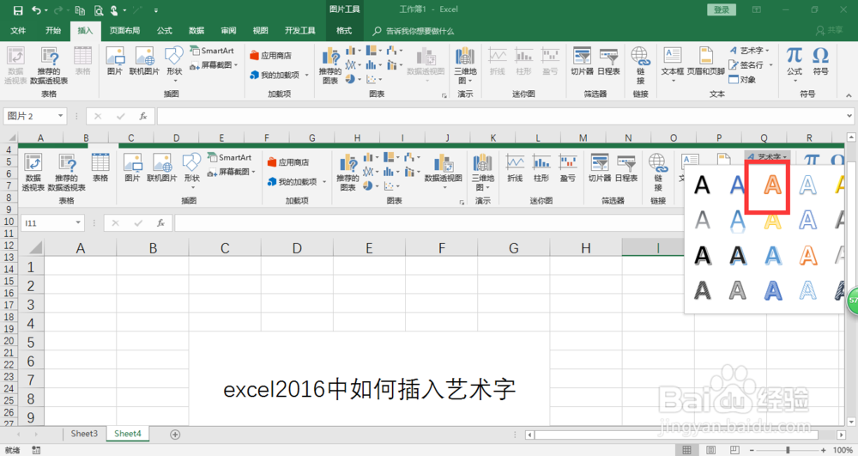858x456 pixels.
Task: Switch to the 审阅 tab
Action: point(229,31)
